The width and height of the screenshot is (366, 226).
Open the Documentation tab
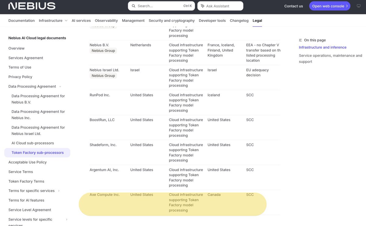pyautogui.click(x=22, y=20)
